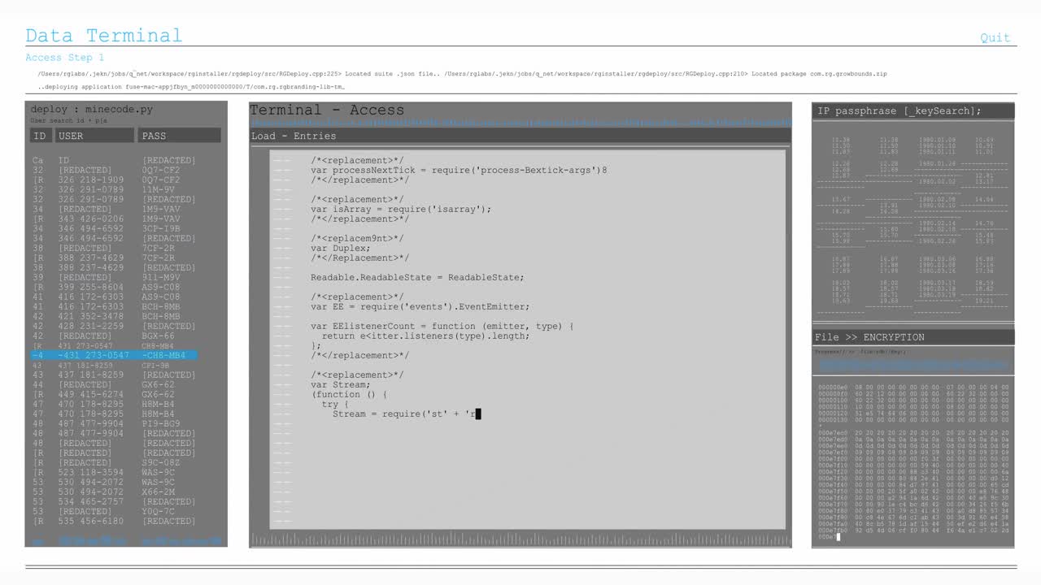Click the blue progress bar under Terminal - Access
This screenshot has height=585, width=1041.
pos(519,123)
